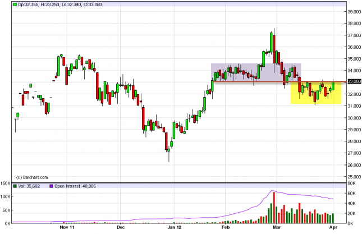
Task: Click the Jan 12 date axis label
Action: [175, 227]
